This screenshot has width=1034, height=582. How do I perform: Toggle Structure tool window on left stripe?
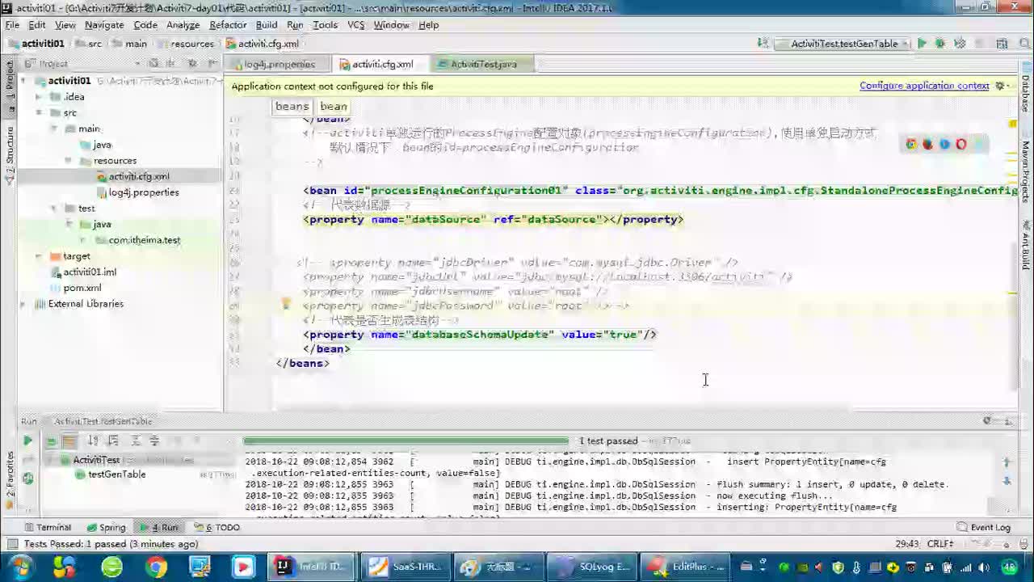tap(9, 156)
